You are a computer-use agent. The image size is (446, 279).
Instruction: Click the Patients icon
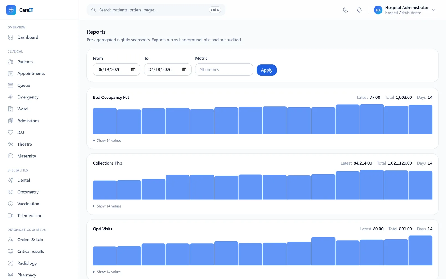coord(11,62)
